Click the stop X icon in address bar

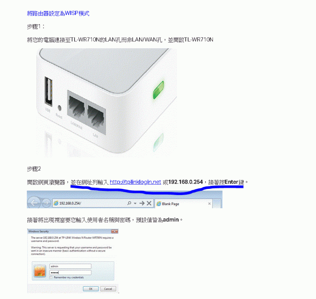(x=149, y=203)
